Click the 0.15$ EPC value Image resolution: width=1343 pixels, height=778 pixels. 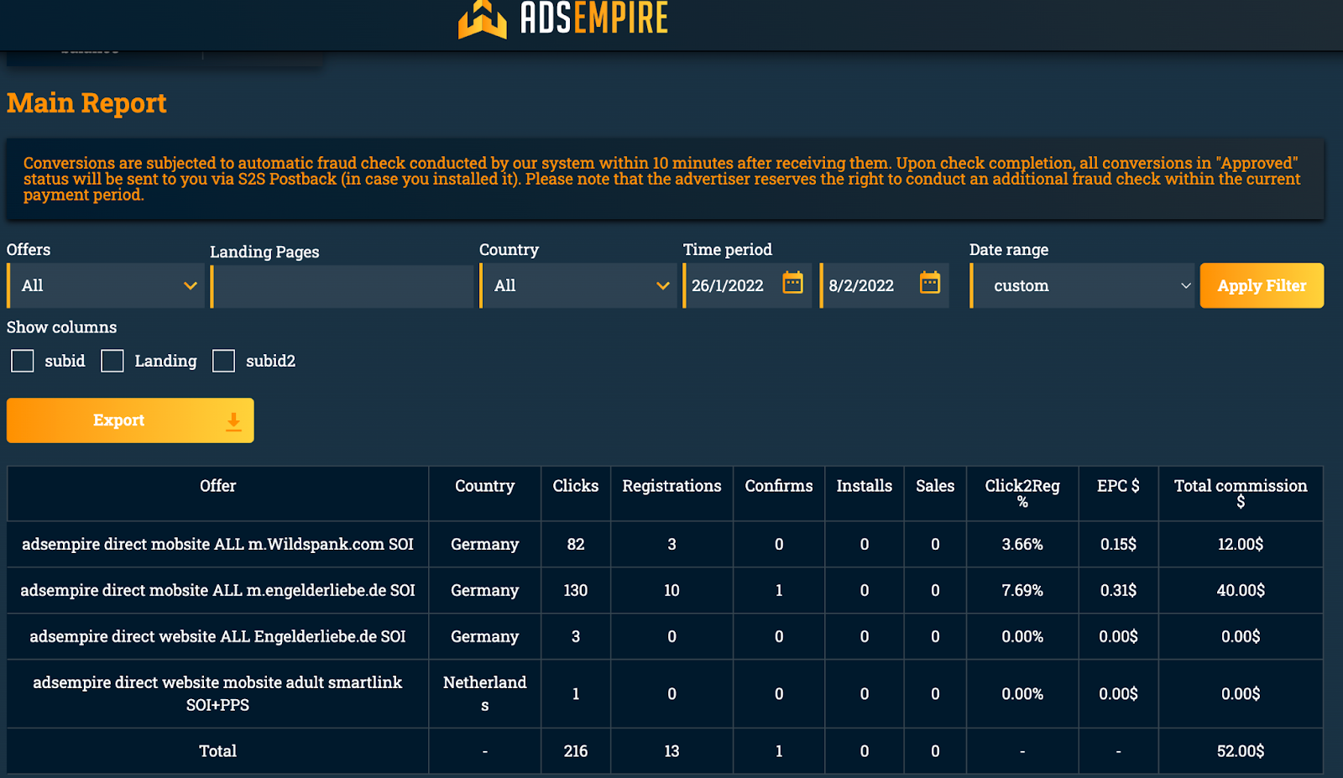tap(1118, 544)
